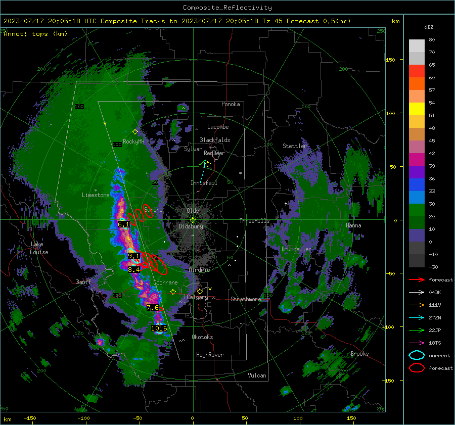Click the cyan storm track line near Innisfail
The width and height of the screenshot is (455, 425).
point(203,172)
